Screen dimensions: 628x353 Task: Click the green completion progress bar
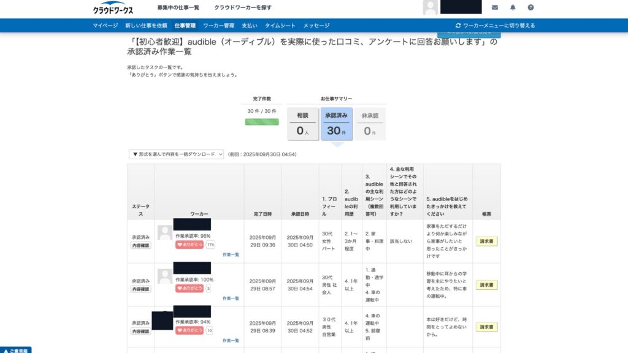[262, 121]
